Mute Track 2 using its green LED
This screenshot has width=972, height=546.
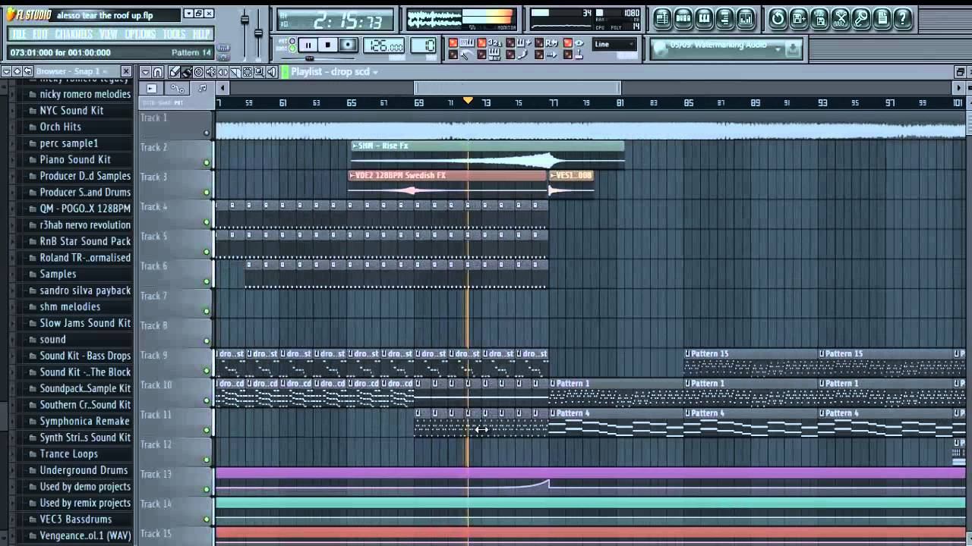[207, 162]
